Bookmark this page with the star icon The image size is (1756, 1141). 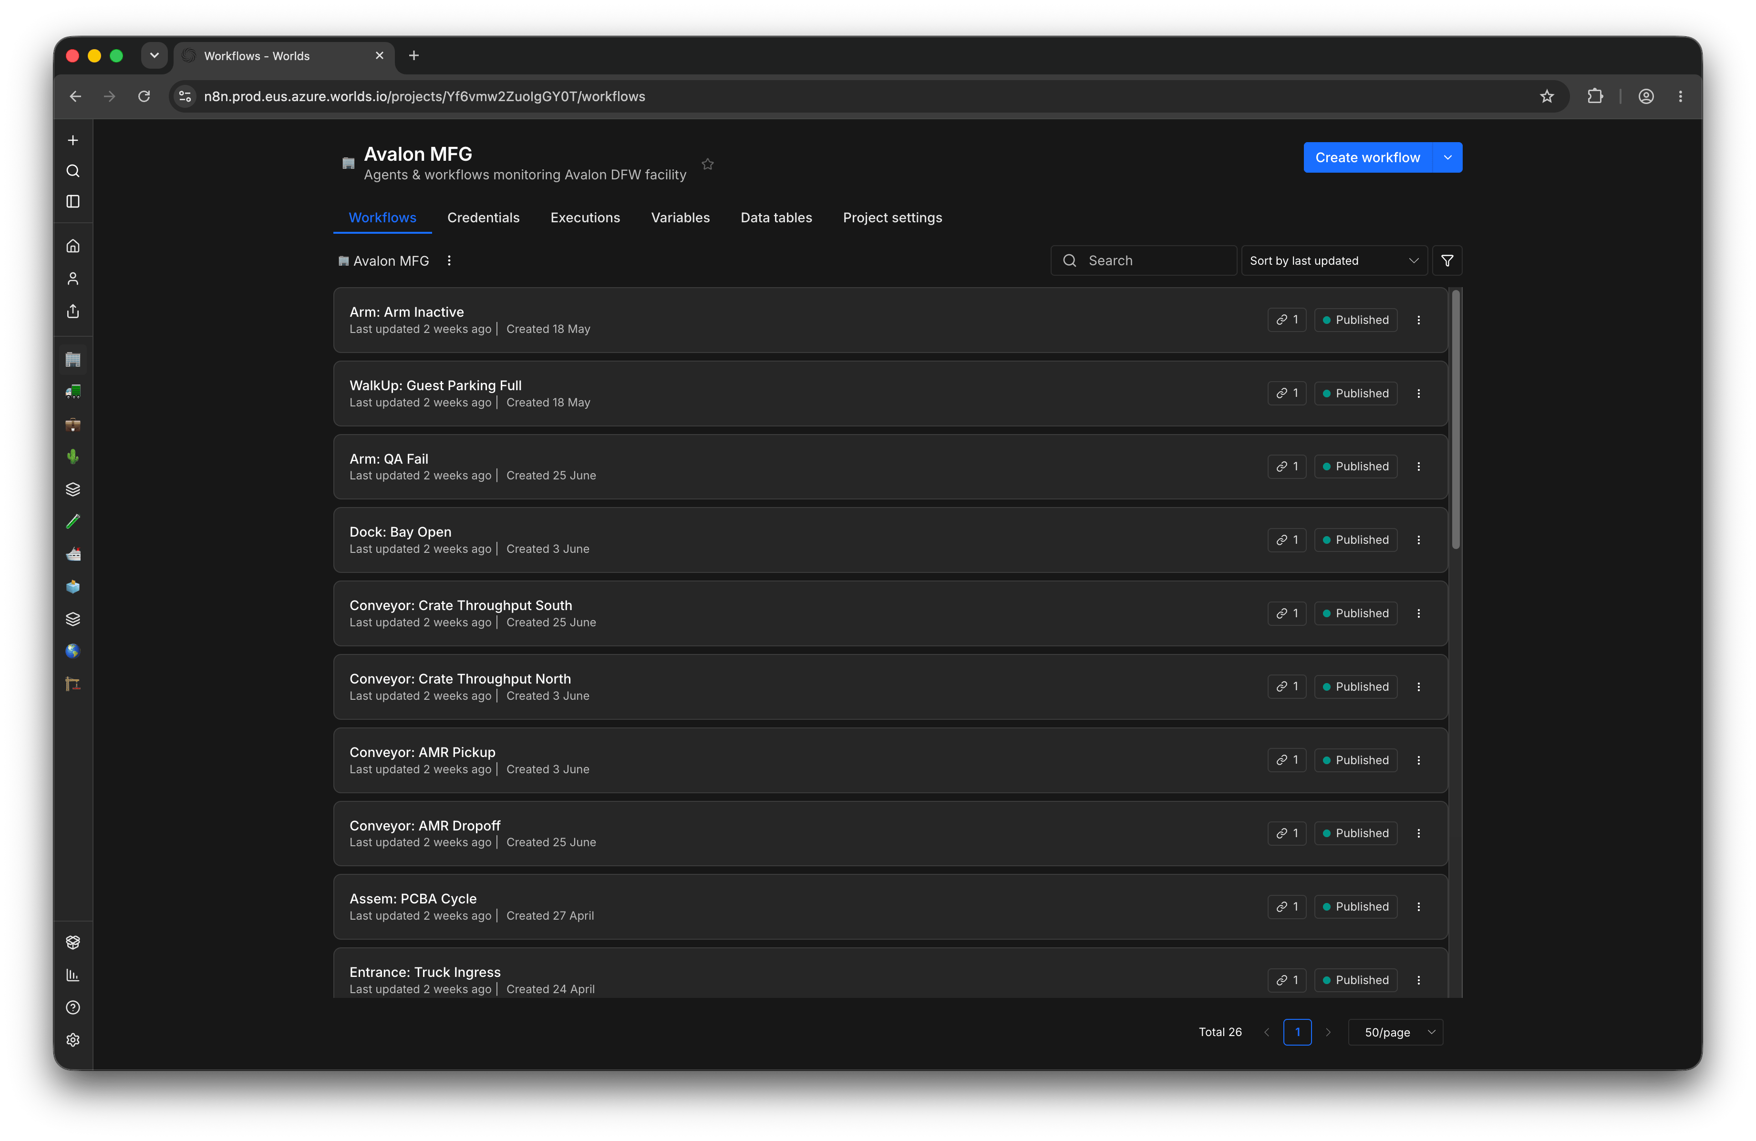point(1547,97)
